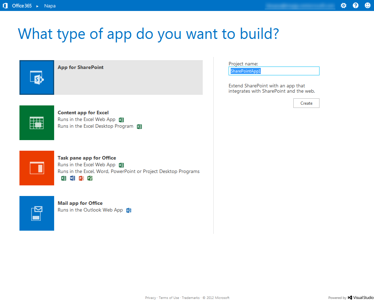Select the 'Task pane app for Office' title

87,158
